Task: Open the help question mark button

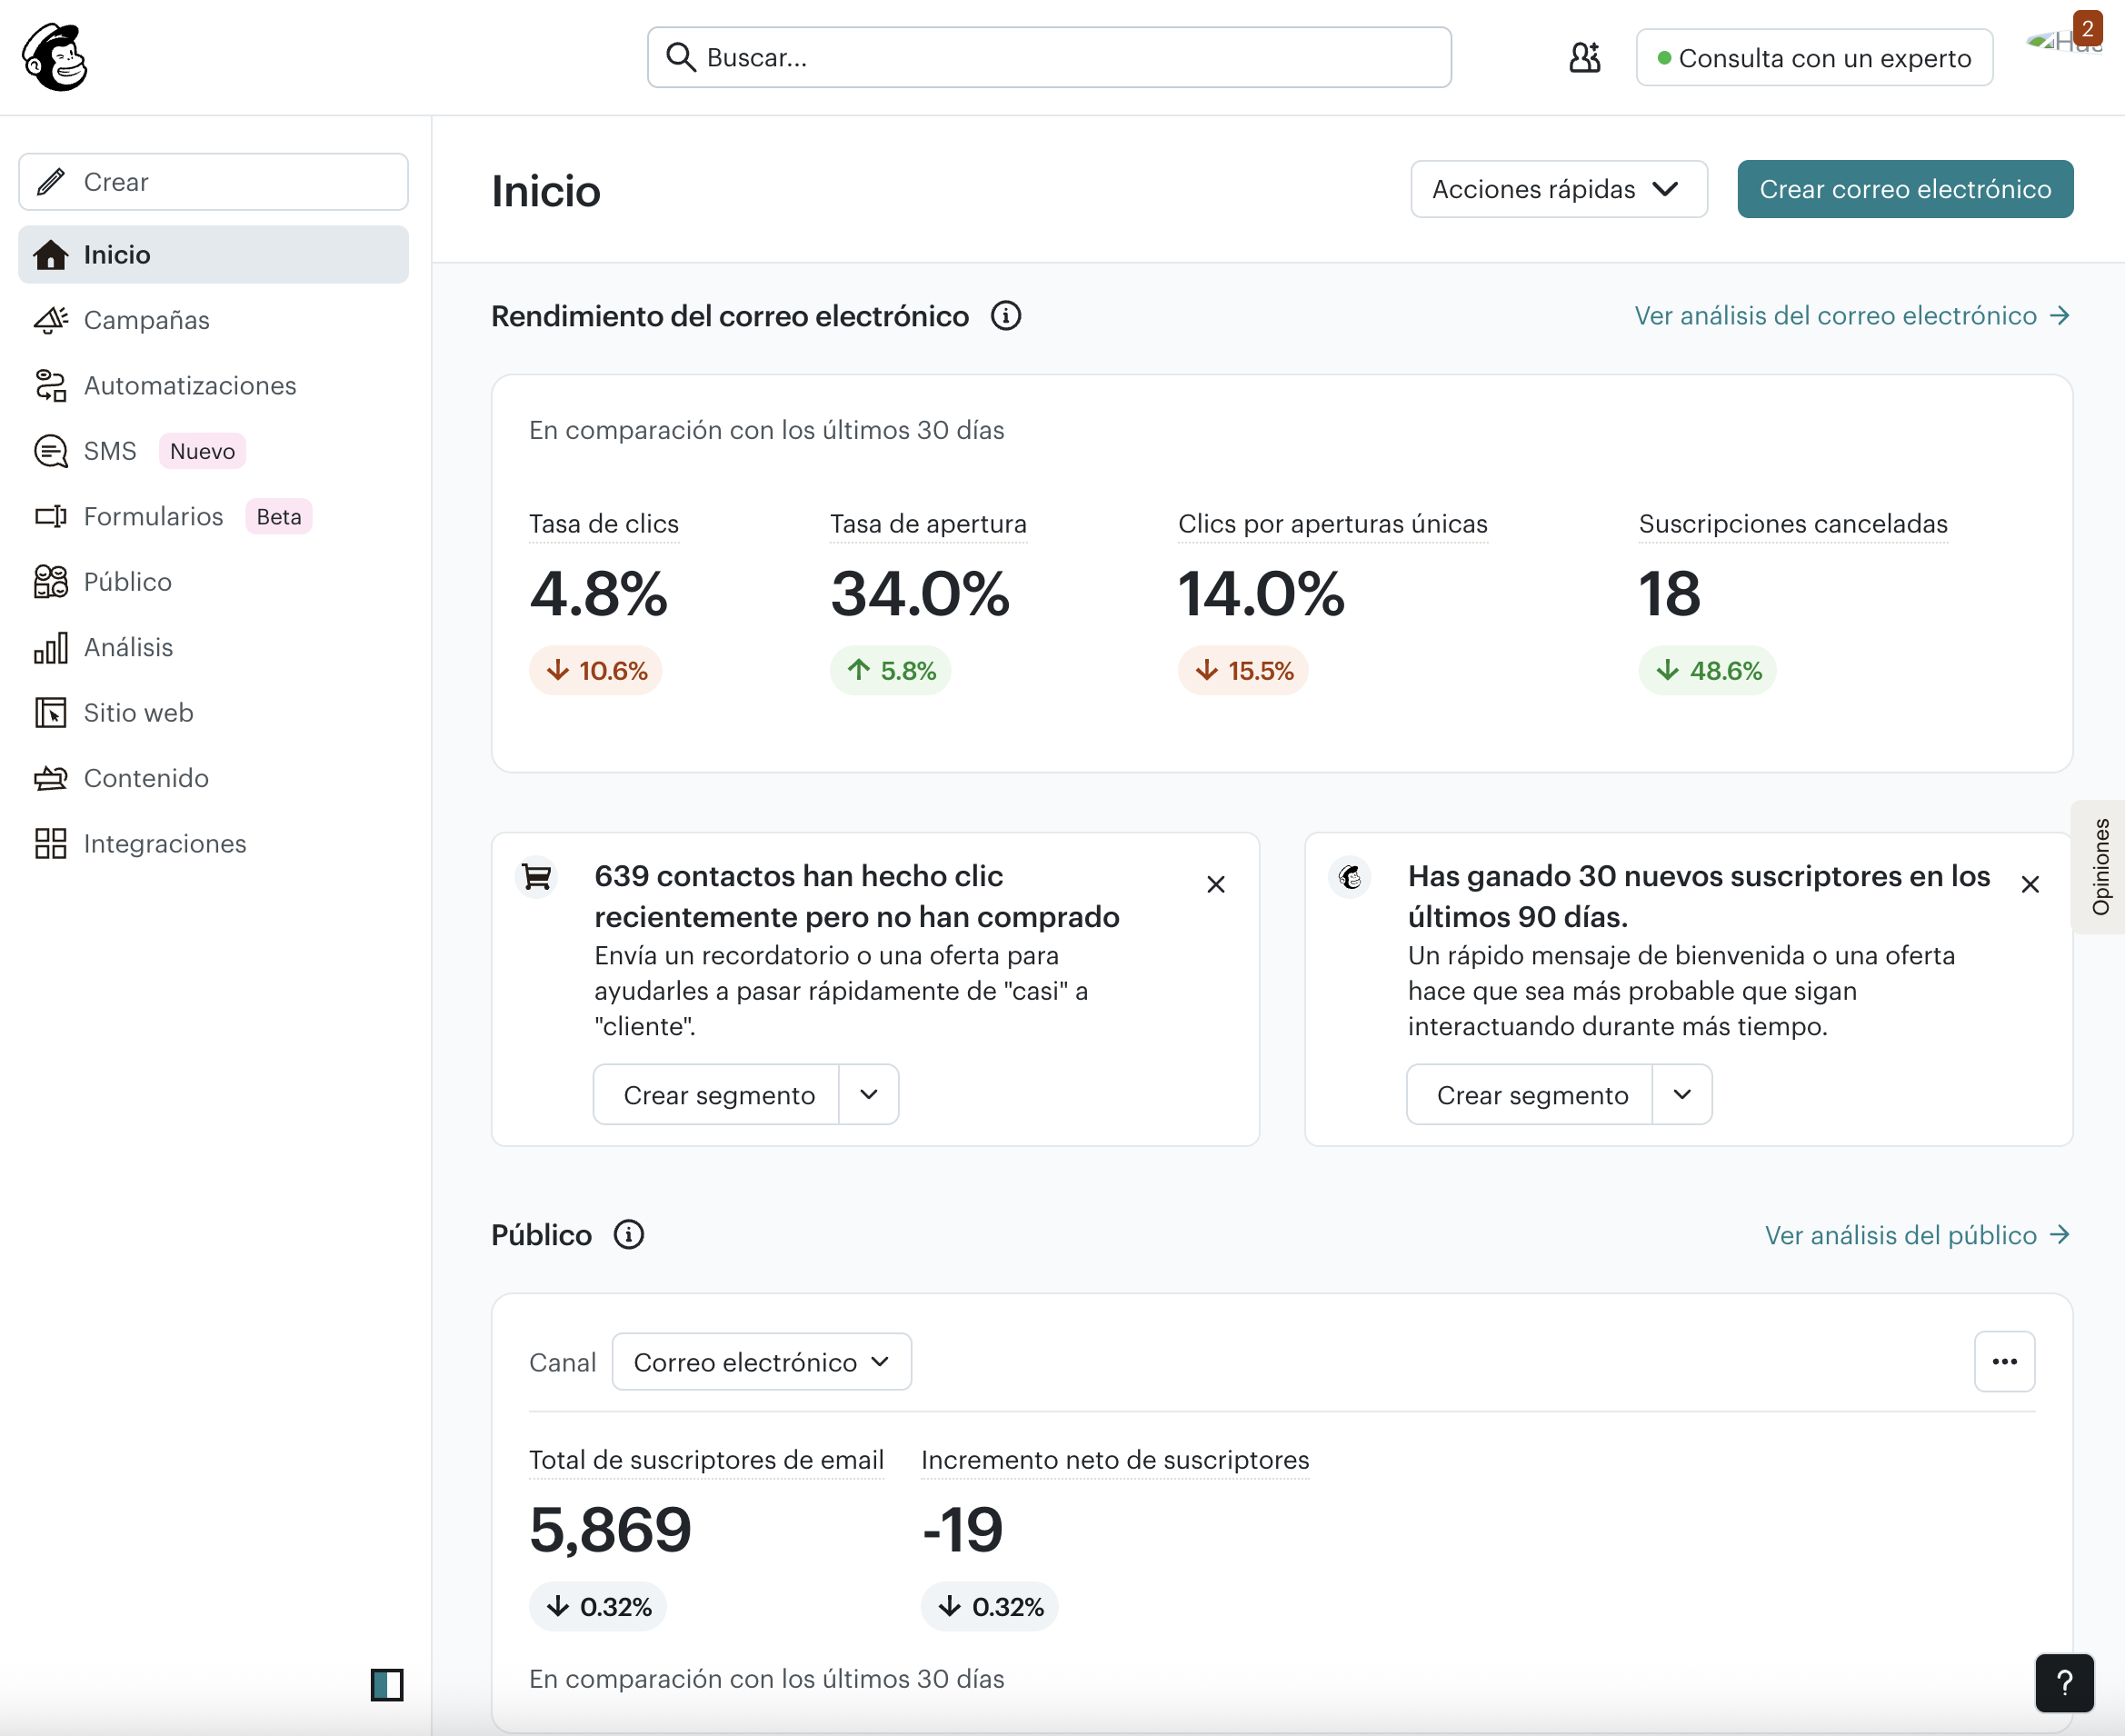Action: [2063, 1683]
